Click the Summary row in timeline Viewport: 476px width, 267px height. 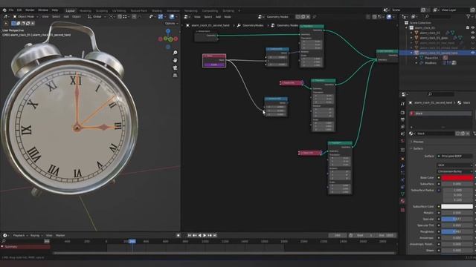[x=25, y=247]
